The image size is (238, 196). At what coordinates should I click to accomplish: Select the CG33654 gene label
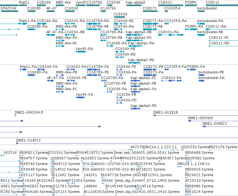172,8
